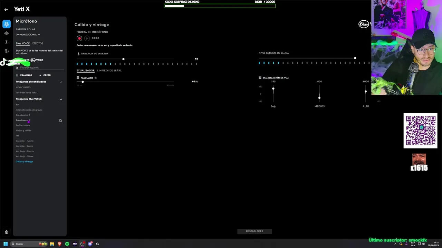Start recording microphone test
The width and height of the screenshot is (442, 248).
click(x=79, y=38)
